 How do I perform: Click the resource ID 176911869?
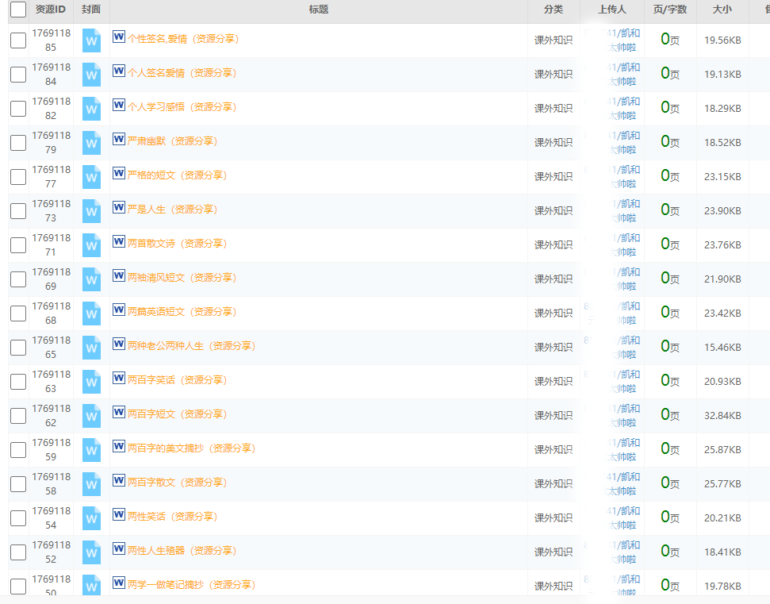click(51, 279)
